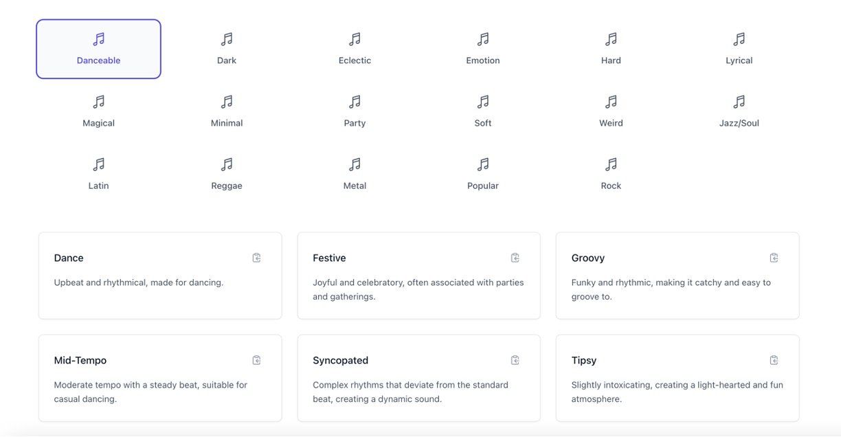
Task: Copy the Dance card text
Action: (256, 258)
